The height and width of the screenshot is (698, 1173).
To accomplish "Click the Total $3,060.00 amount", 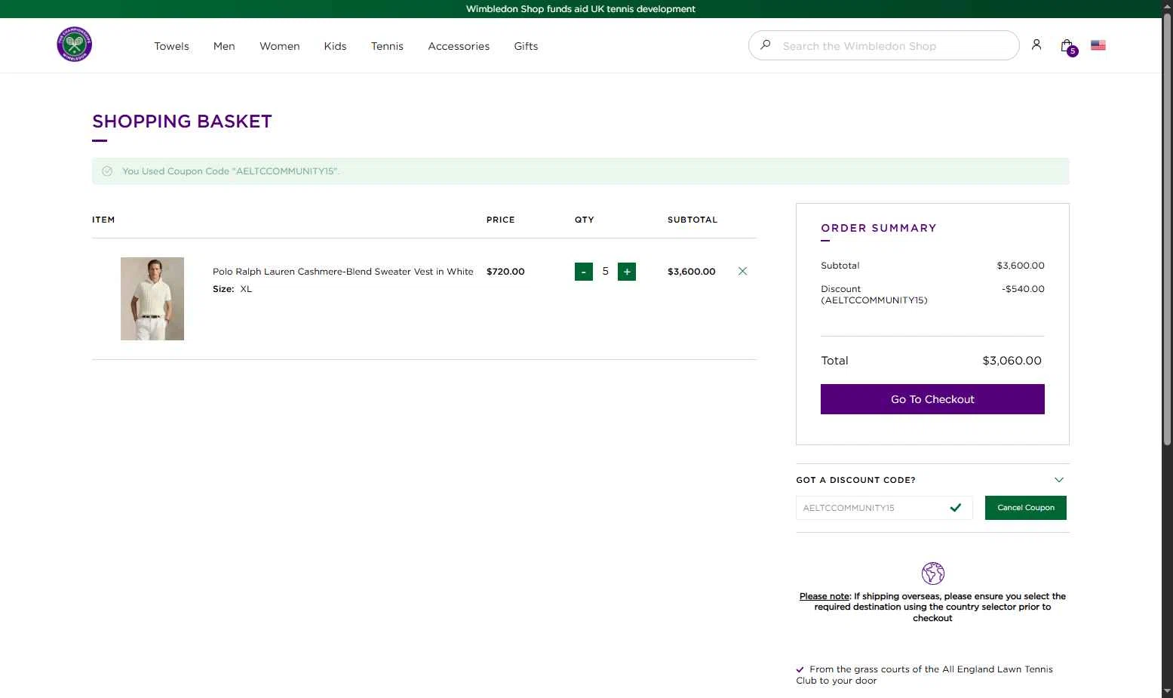I will [1012, 361].
